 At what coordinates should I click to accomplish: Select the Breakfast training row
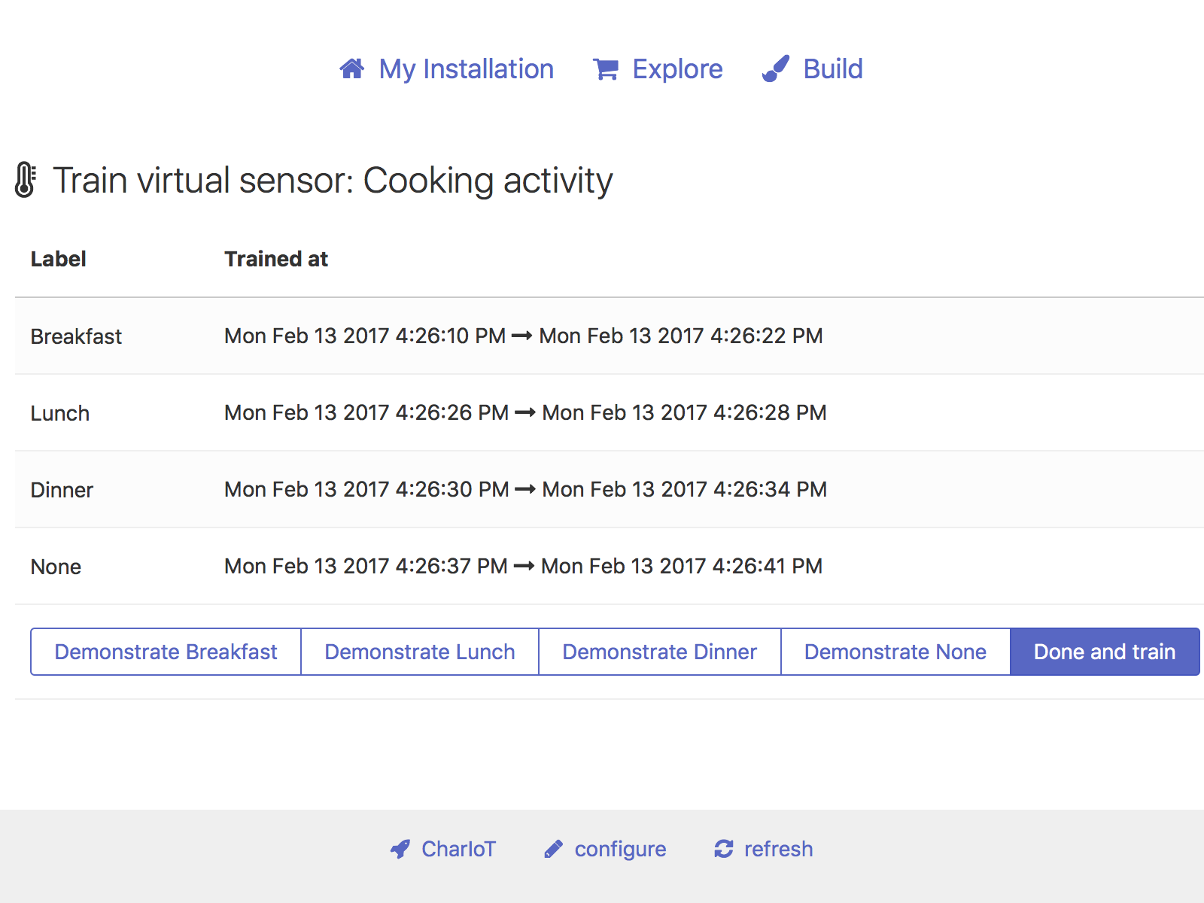click(76, 336)
